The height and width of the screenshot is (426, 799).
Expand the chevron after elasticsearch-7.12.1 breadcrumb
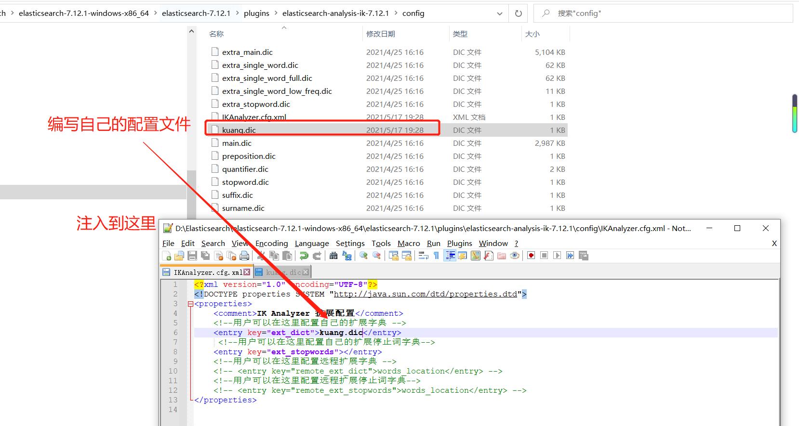237,13
